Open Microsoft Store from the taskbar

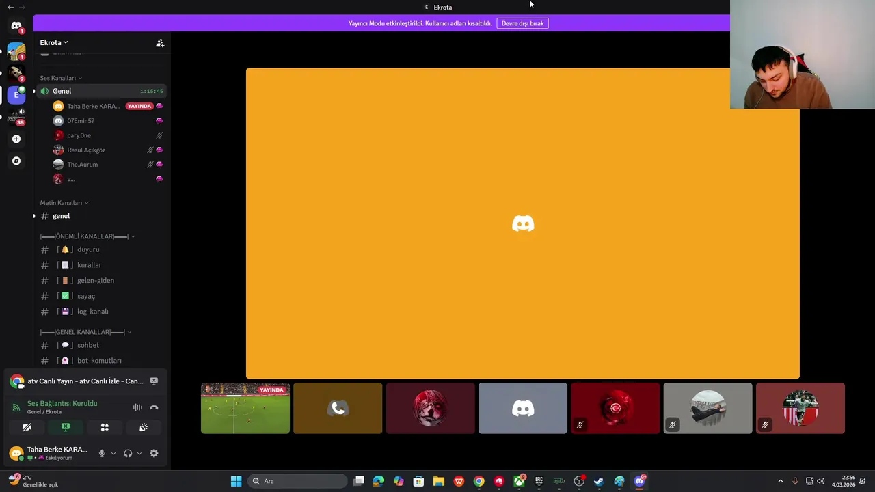418,481
